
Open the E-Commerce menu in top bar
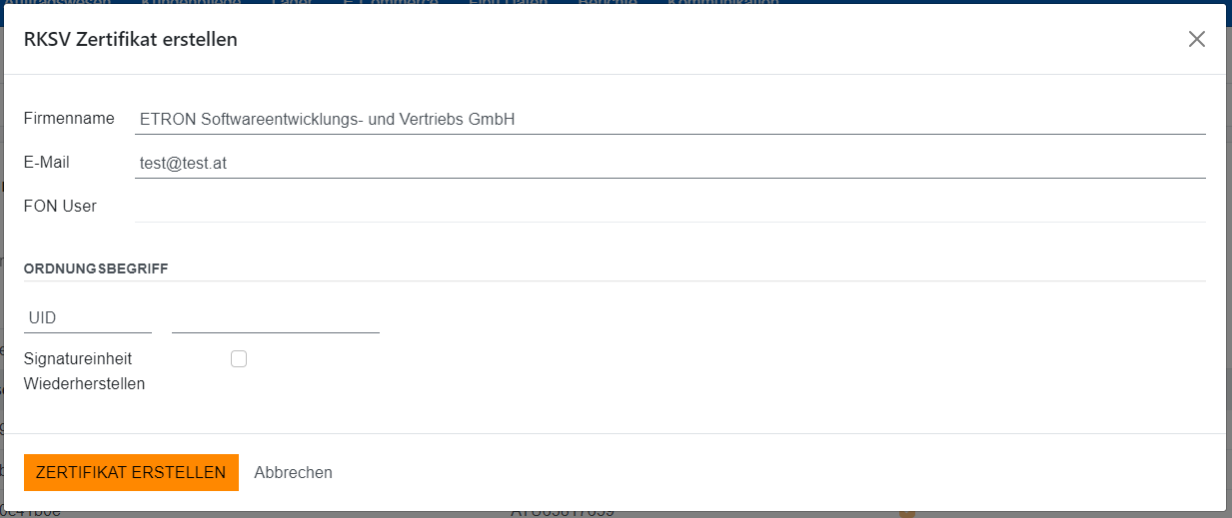390,3
